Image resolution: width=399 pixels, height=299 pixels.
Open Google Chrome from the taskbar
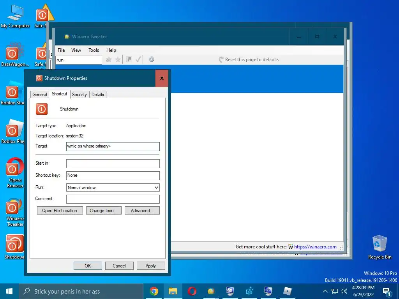tap(154, 291)
